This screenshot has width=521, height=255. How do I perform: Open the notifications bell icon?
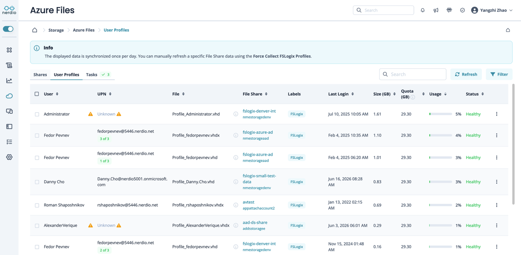point(423,10)
